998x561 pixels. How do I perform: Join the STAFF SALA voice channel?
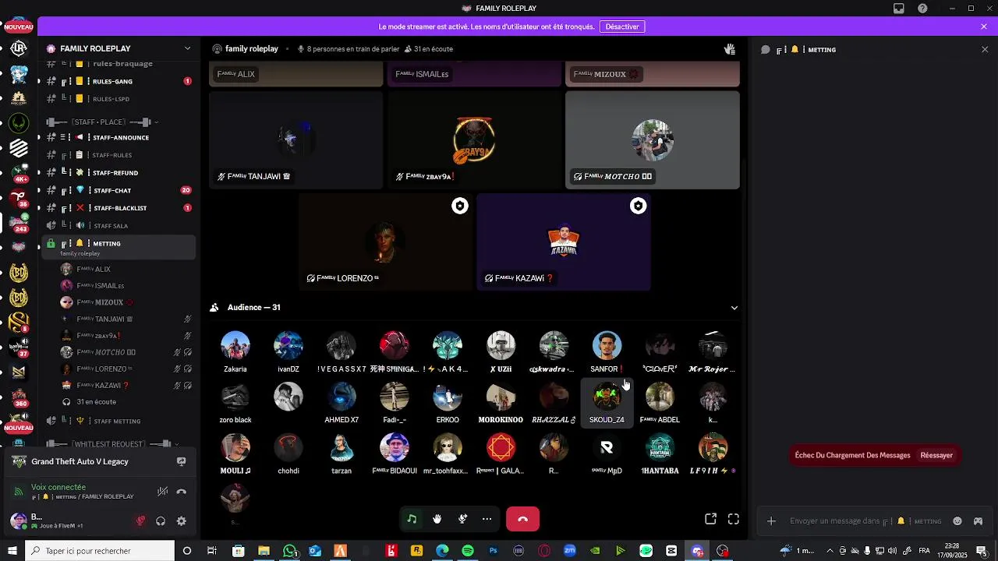(119, 226)
